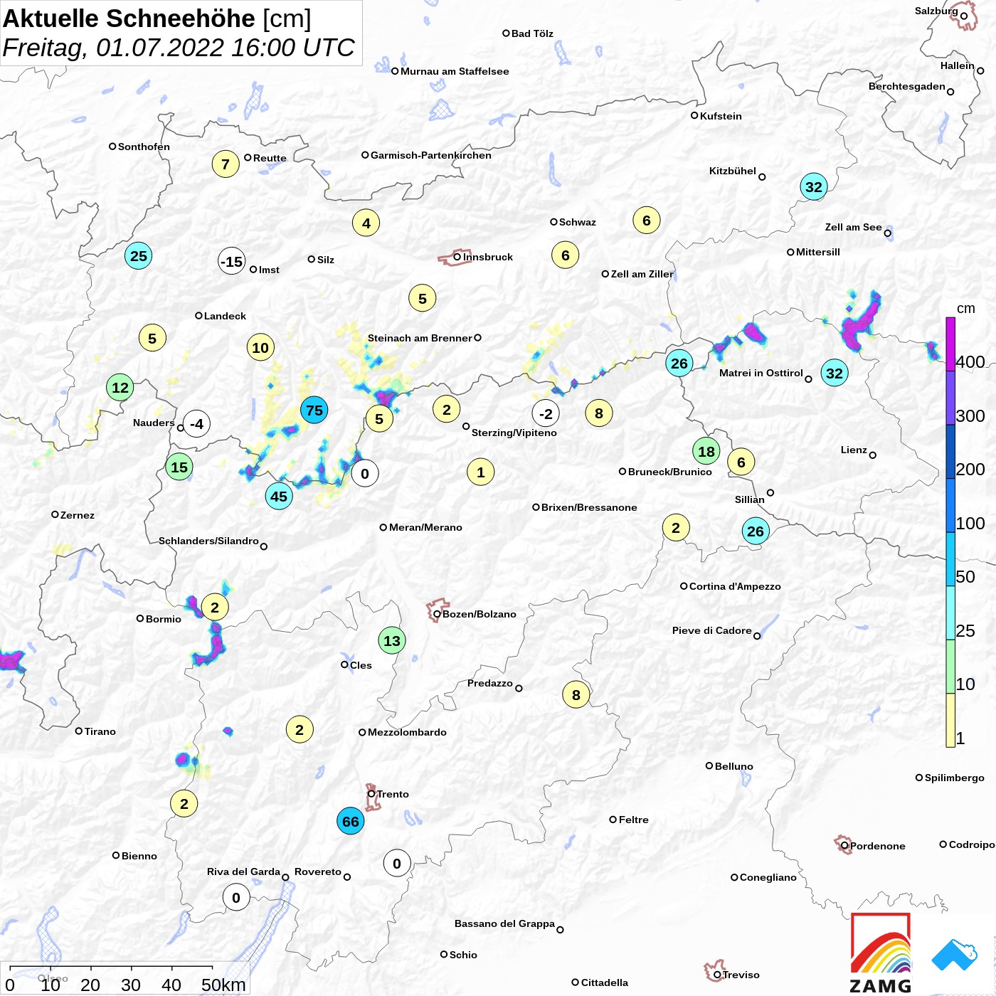
Task: Select the station marker showing 45 cm
Action: [279, 497]
